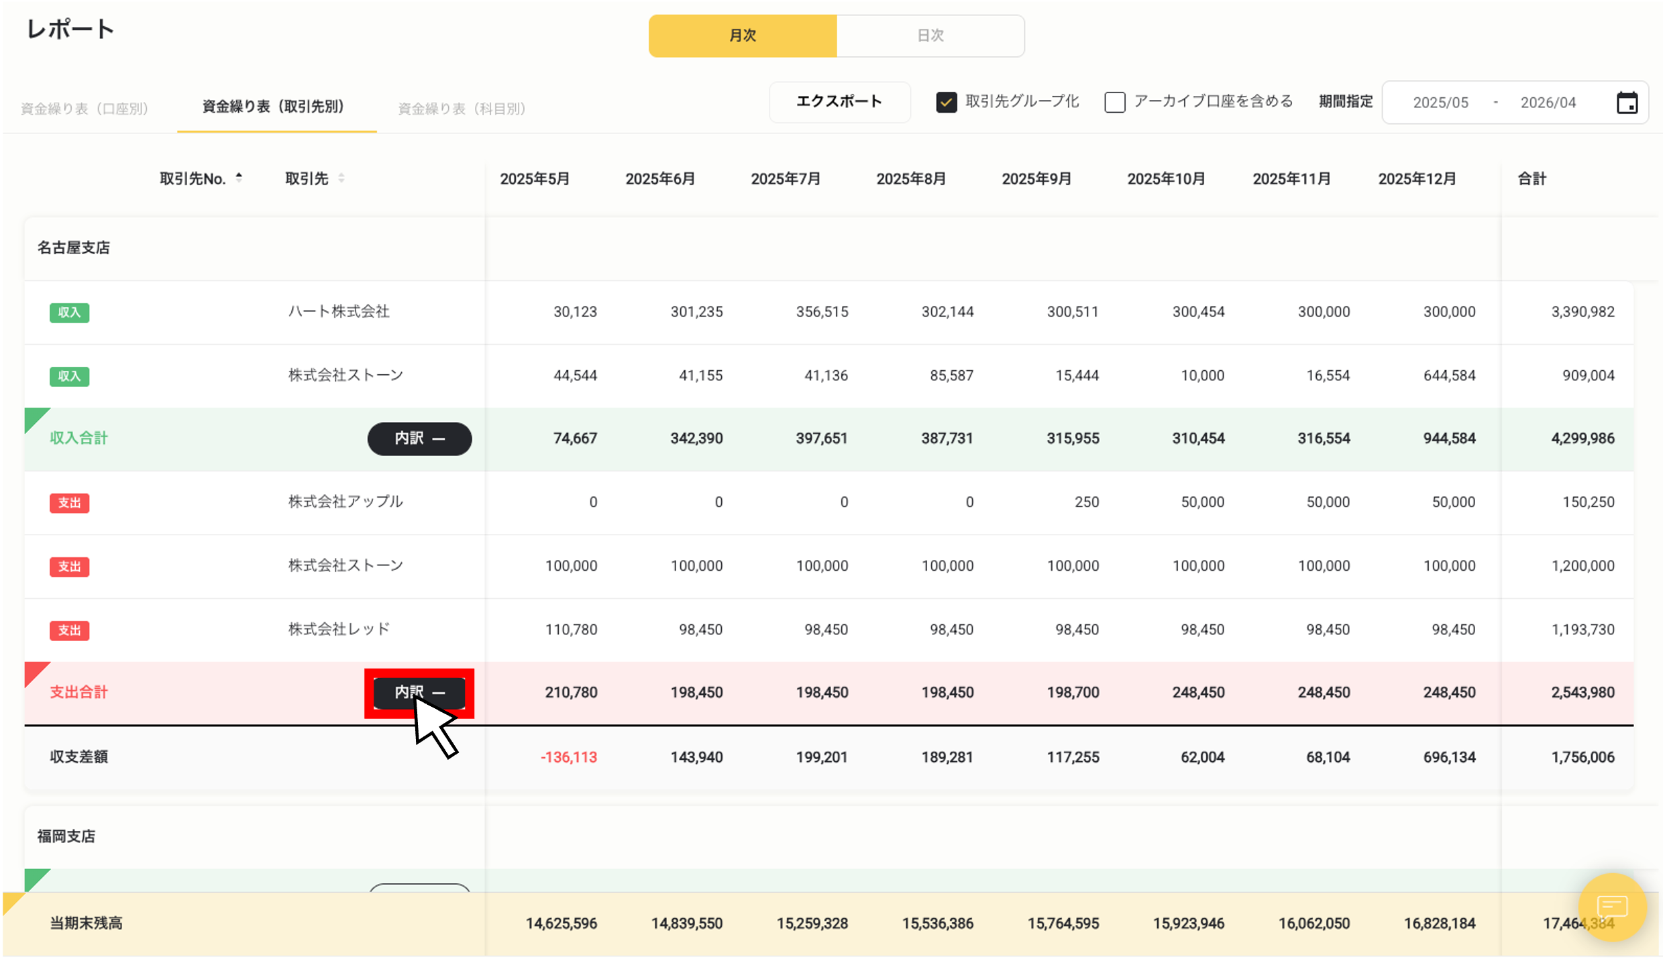The height and width of the screenshot is (959, 1663).
Task: Edit end period 2026/04 field
Action: click(x=1548, y=103)
